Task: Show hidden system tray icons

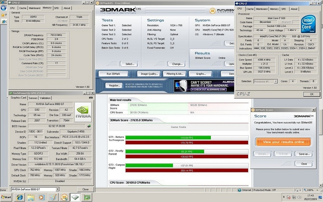Action: (x=284, y=197)
